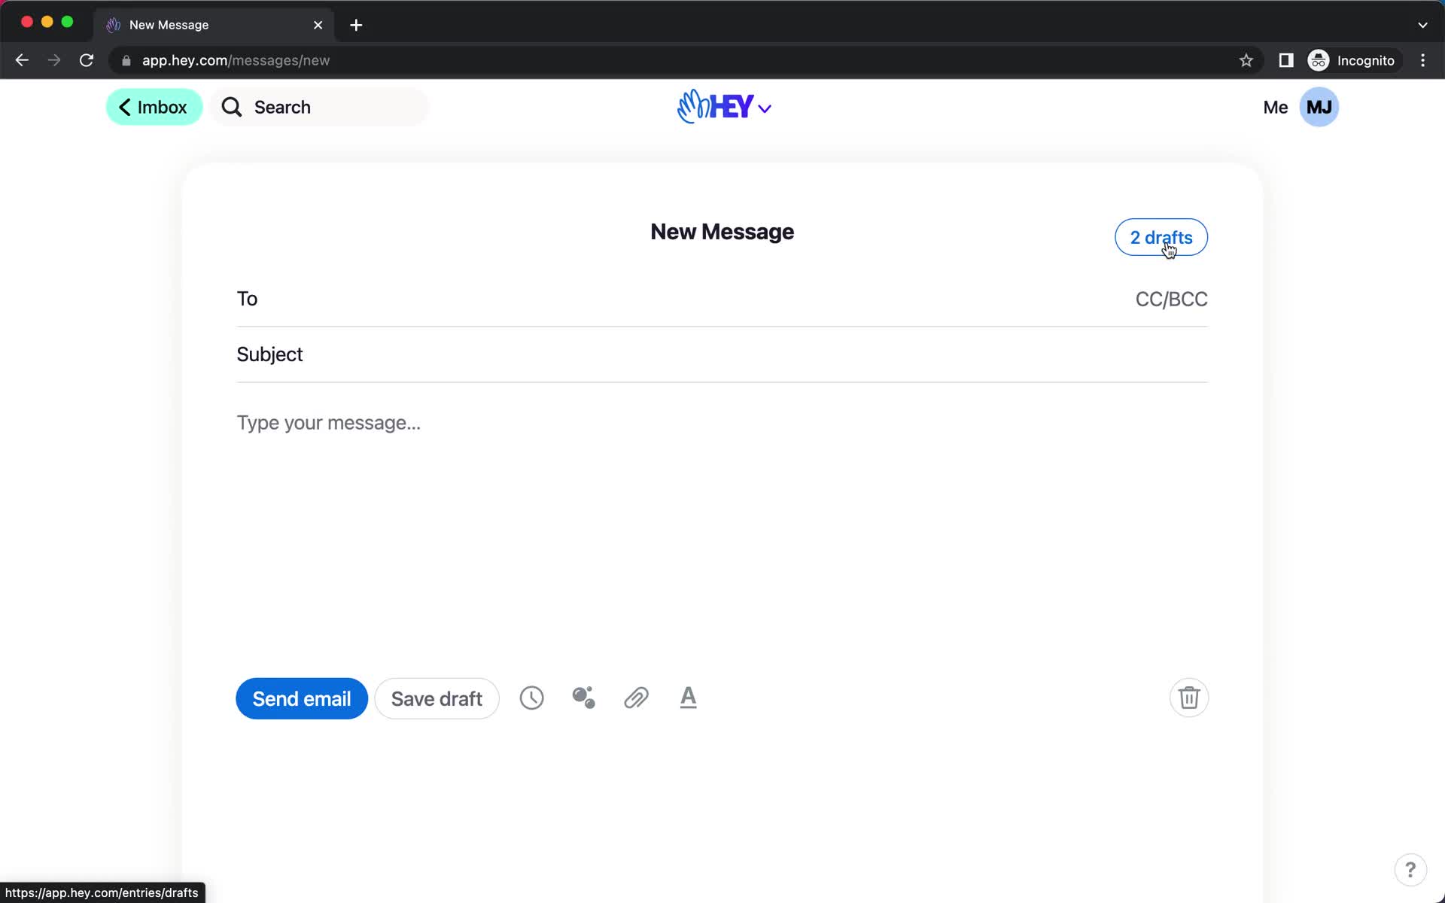1445x903 pixels.
Task: Close the New Message tab
Action: [x=318, y=25]
